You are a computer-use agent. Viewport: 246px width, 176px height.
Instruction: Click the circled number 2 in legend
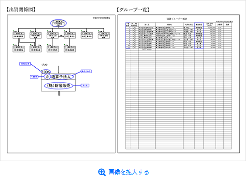[47, 77]
